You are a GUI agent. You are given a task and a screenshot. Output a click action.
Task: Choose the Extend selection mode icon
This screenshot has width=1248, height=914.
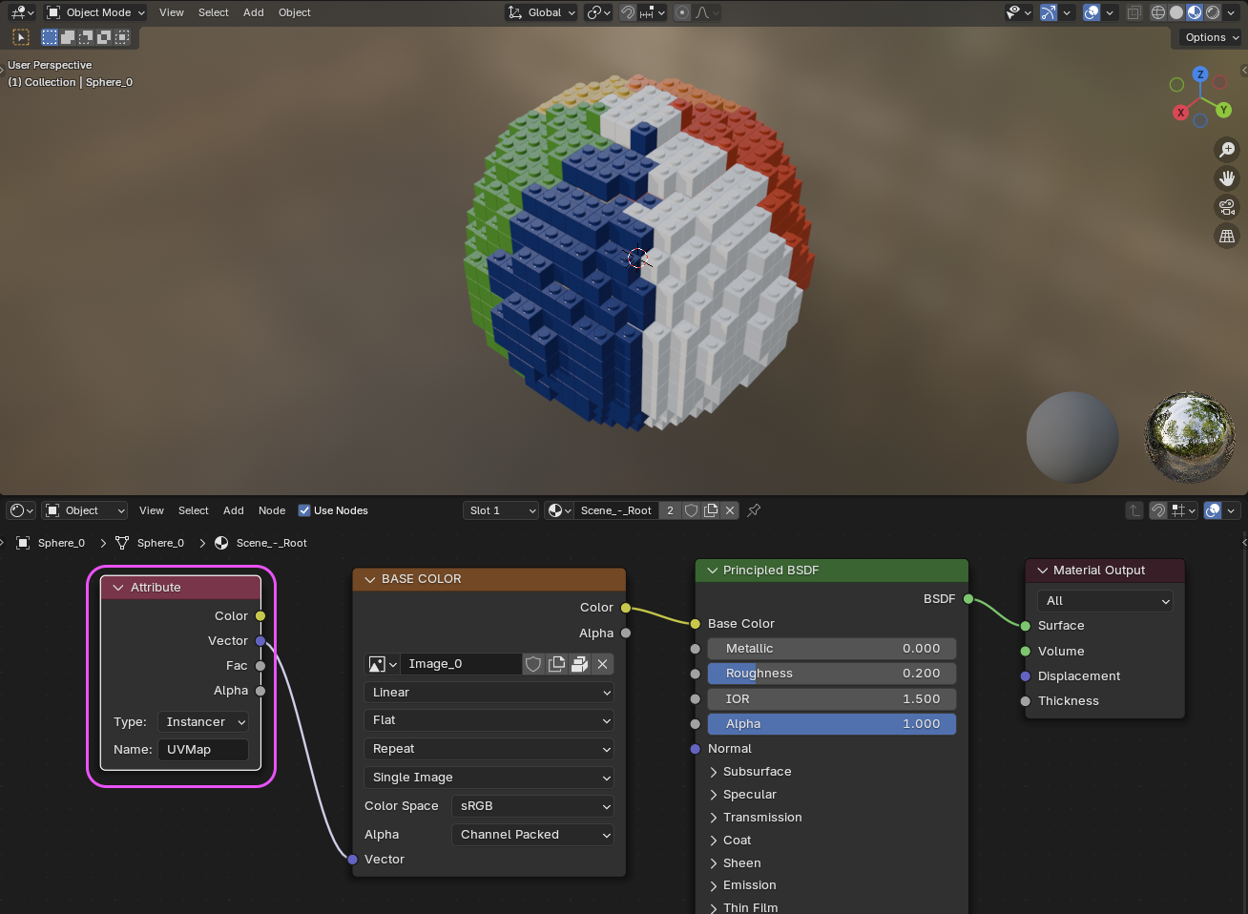(68, 37)
